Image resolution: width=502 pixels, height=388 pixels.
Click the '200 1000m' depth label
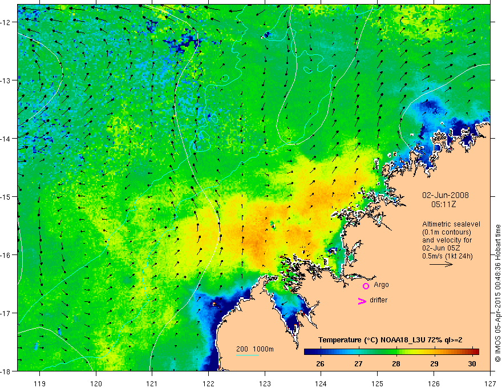(255, 349)
